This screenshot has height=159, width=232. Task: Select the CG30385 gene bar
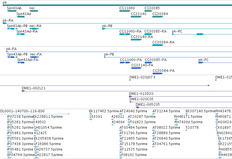(x=148, y=11)
